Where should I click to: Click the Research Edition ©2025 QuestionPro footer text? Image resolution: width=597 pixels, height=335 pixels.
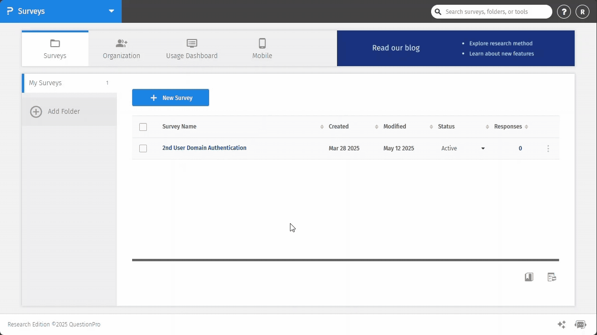pyautogui.click(x=54, y=325)
